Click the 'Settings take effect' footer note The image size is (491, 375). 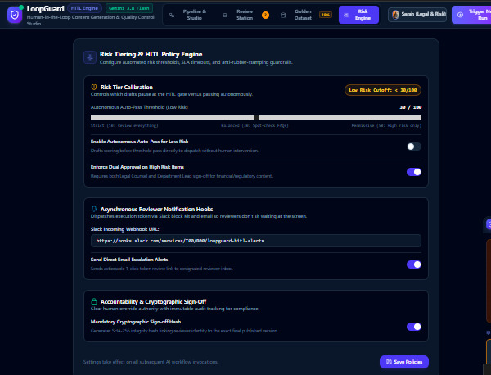(x=151, y=362)
